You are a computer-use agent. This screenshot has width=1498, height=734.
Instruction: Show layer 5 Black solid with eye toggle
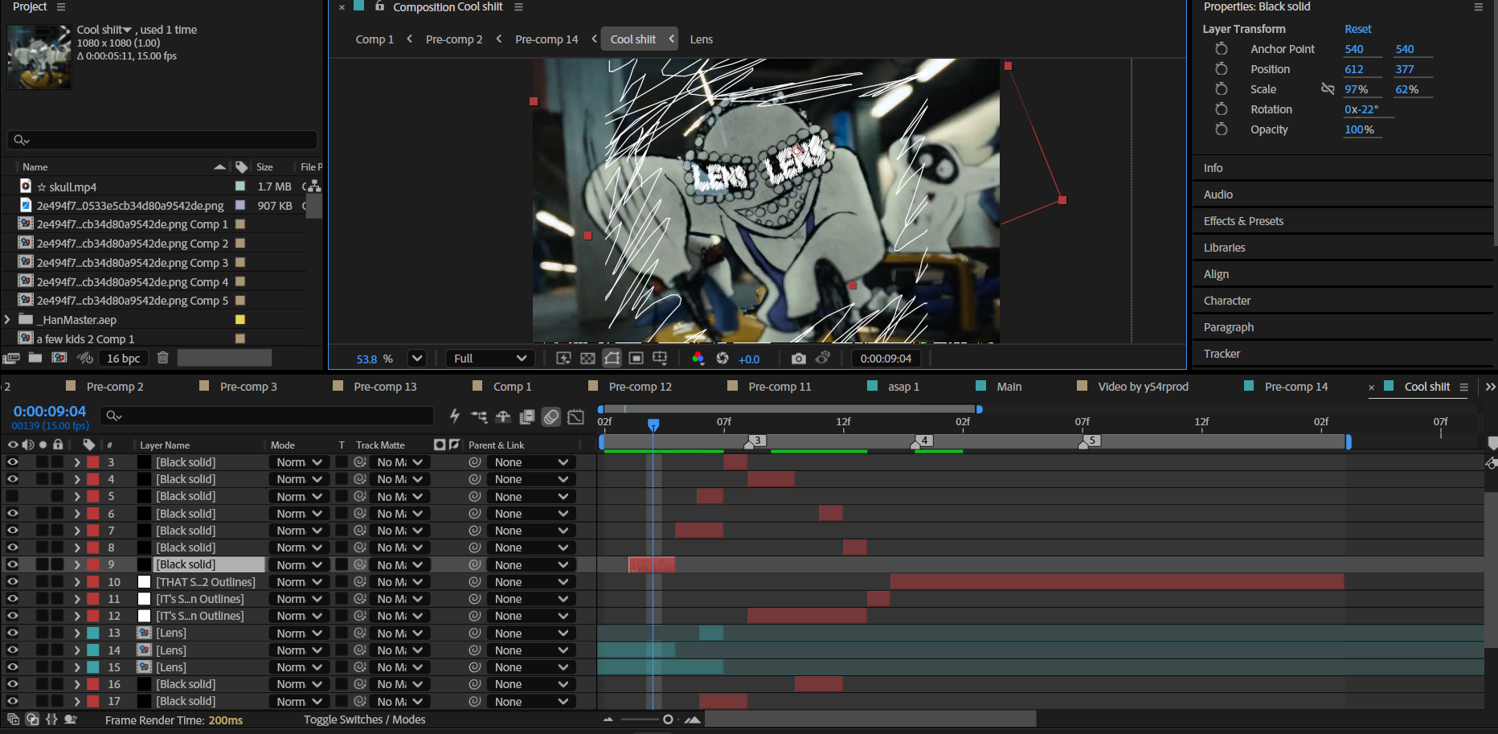point(13,496)
